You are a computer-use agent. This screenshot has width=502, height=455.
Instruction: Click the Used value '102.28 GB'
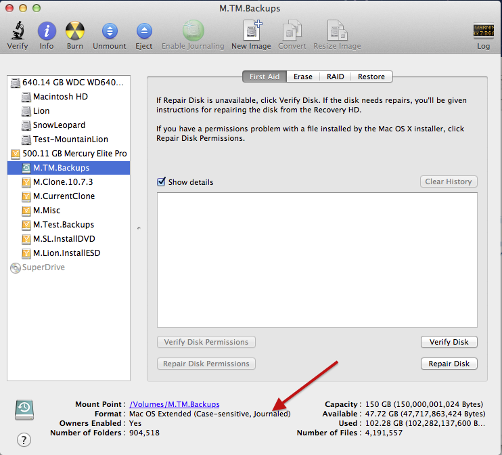384,423
